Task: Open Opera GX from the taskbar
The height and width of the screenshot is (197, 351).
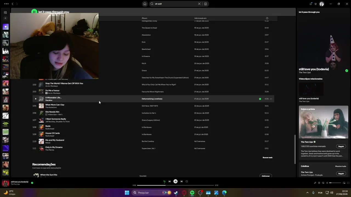Action: coord(184,193)
